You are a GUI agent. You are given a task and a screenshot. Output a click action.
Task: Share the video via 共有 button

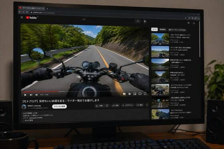pyautogui.click(x=116, y=105)
